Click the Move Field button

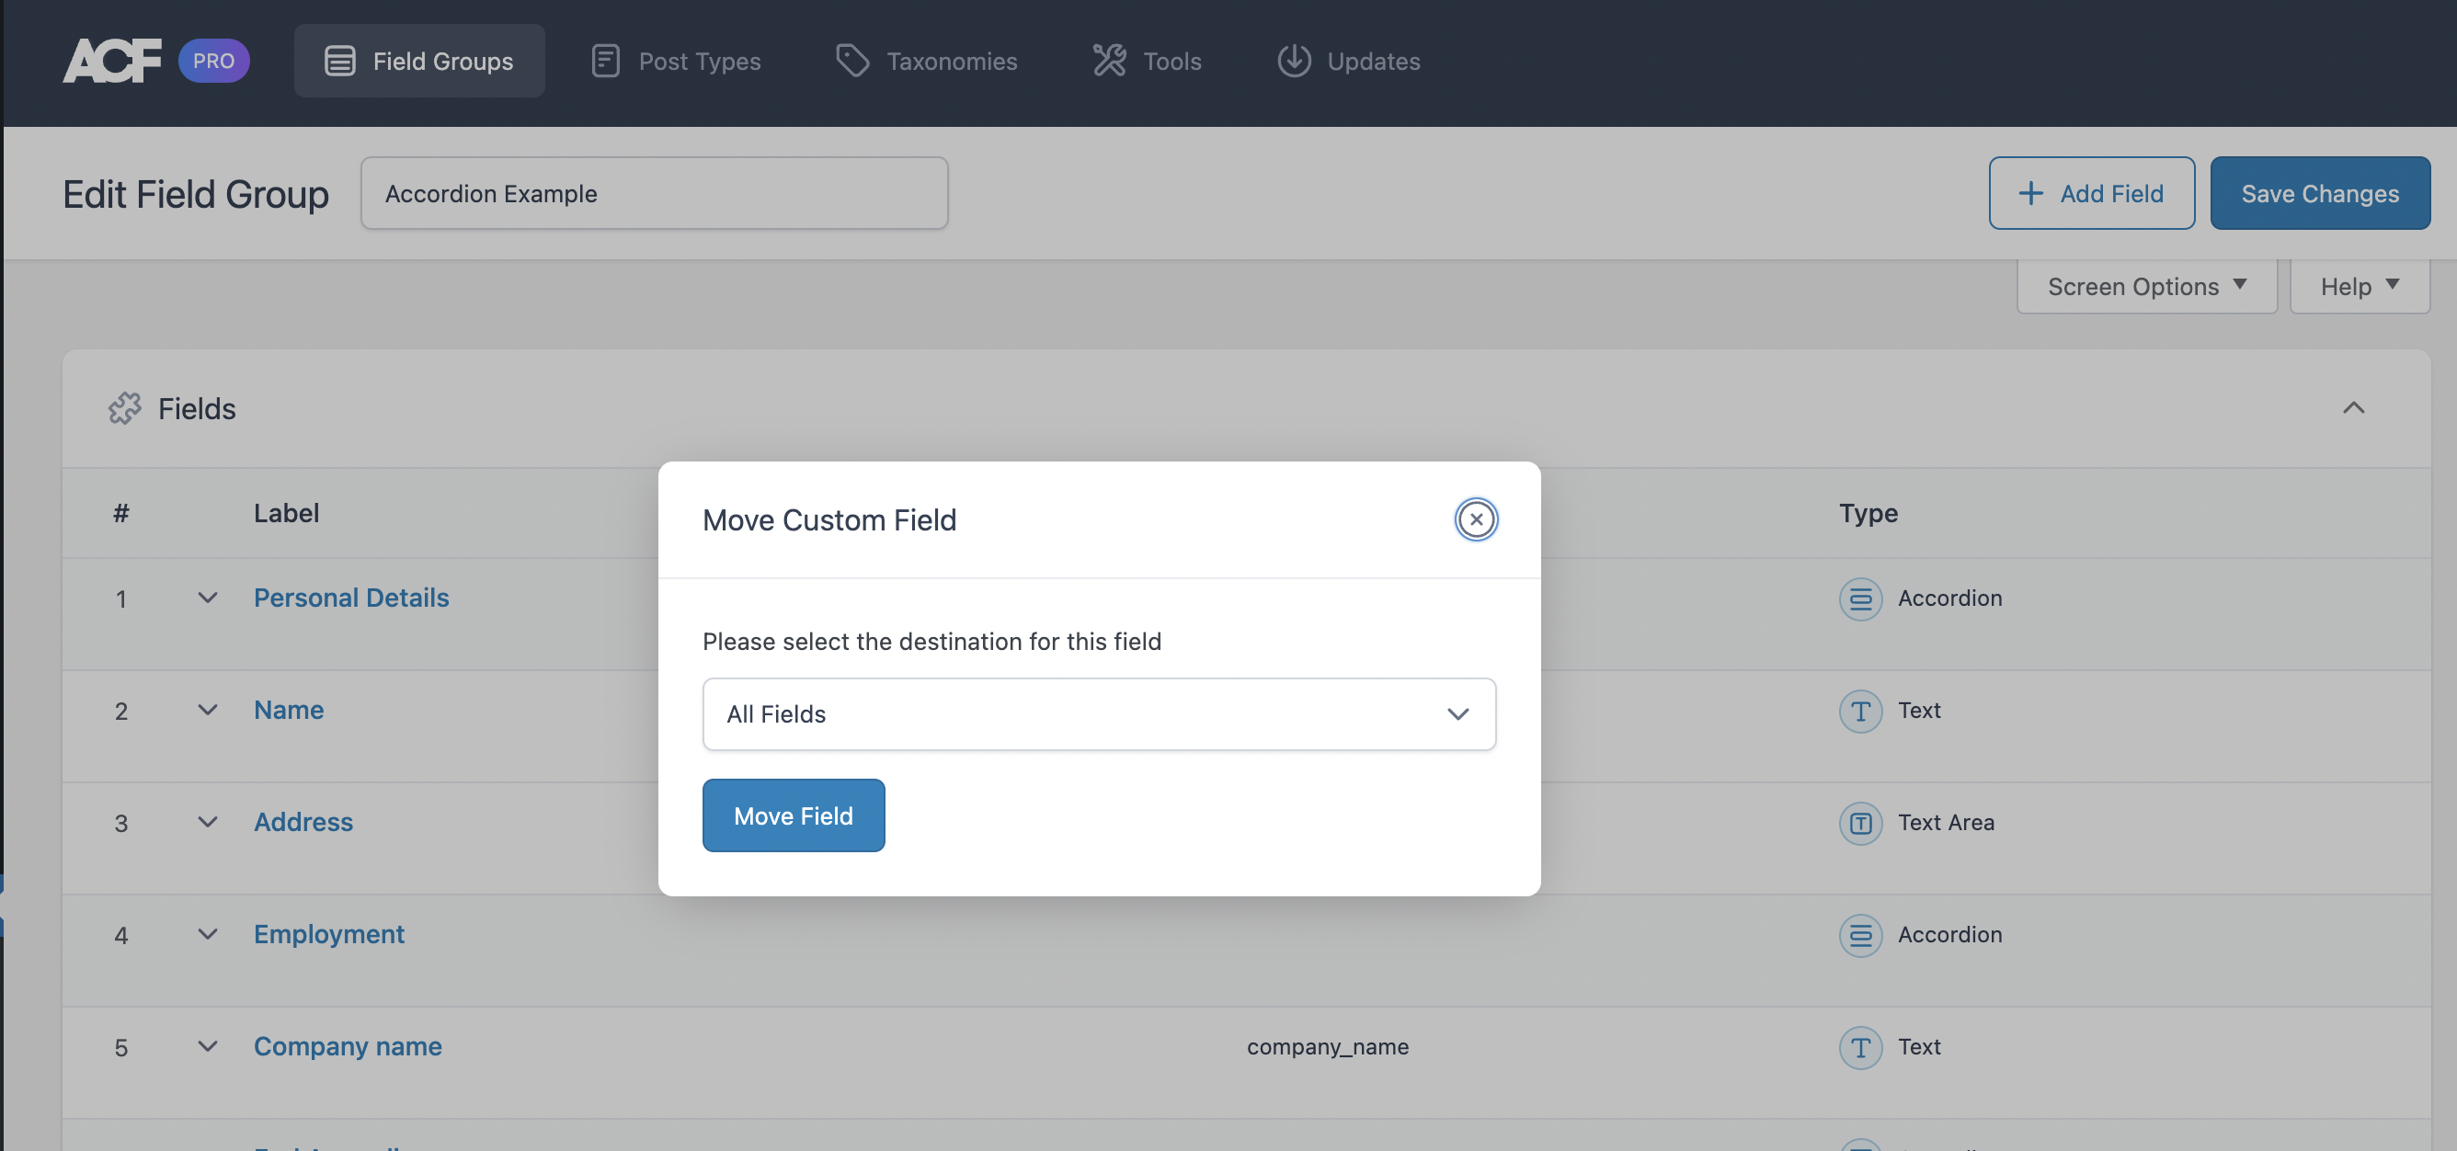[793, 815]
